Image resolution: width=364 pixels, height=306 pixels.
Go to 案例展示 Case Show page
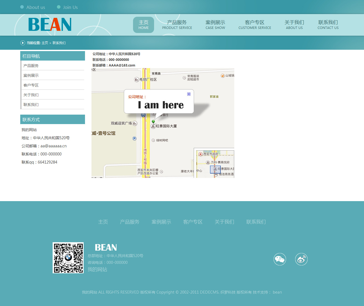[215, 25]
